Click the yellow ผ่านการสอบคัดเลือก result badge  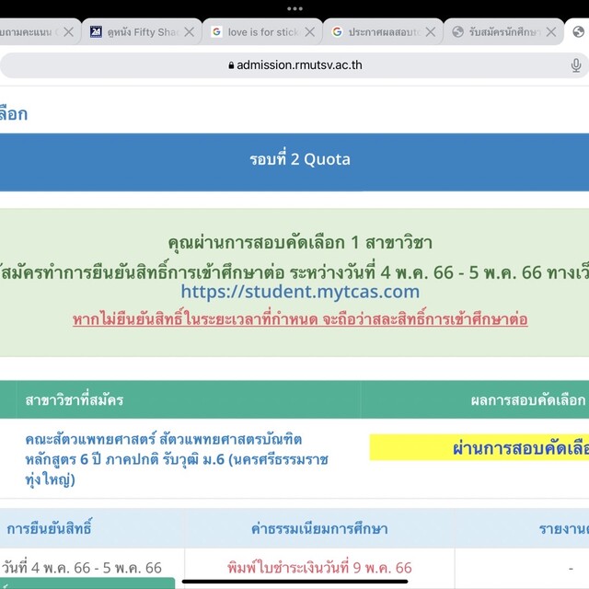479,448
